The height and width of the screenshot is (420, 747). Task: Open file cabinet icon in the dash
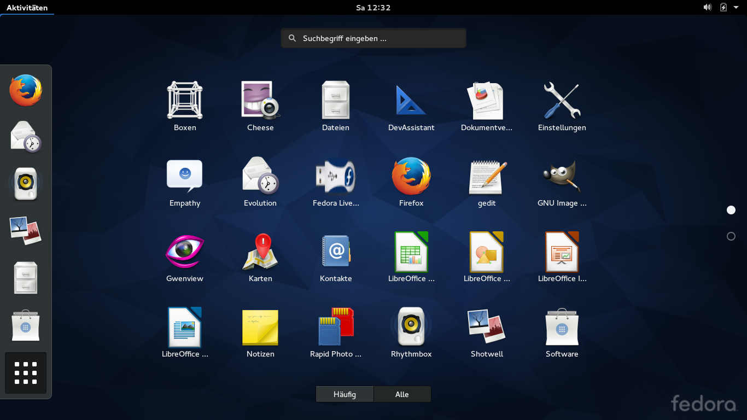coord(26,278)
